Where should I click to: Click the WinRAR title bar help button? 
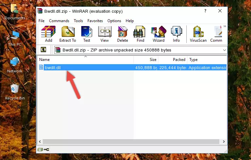[x=205, y=11]
